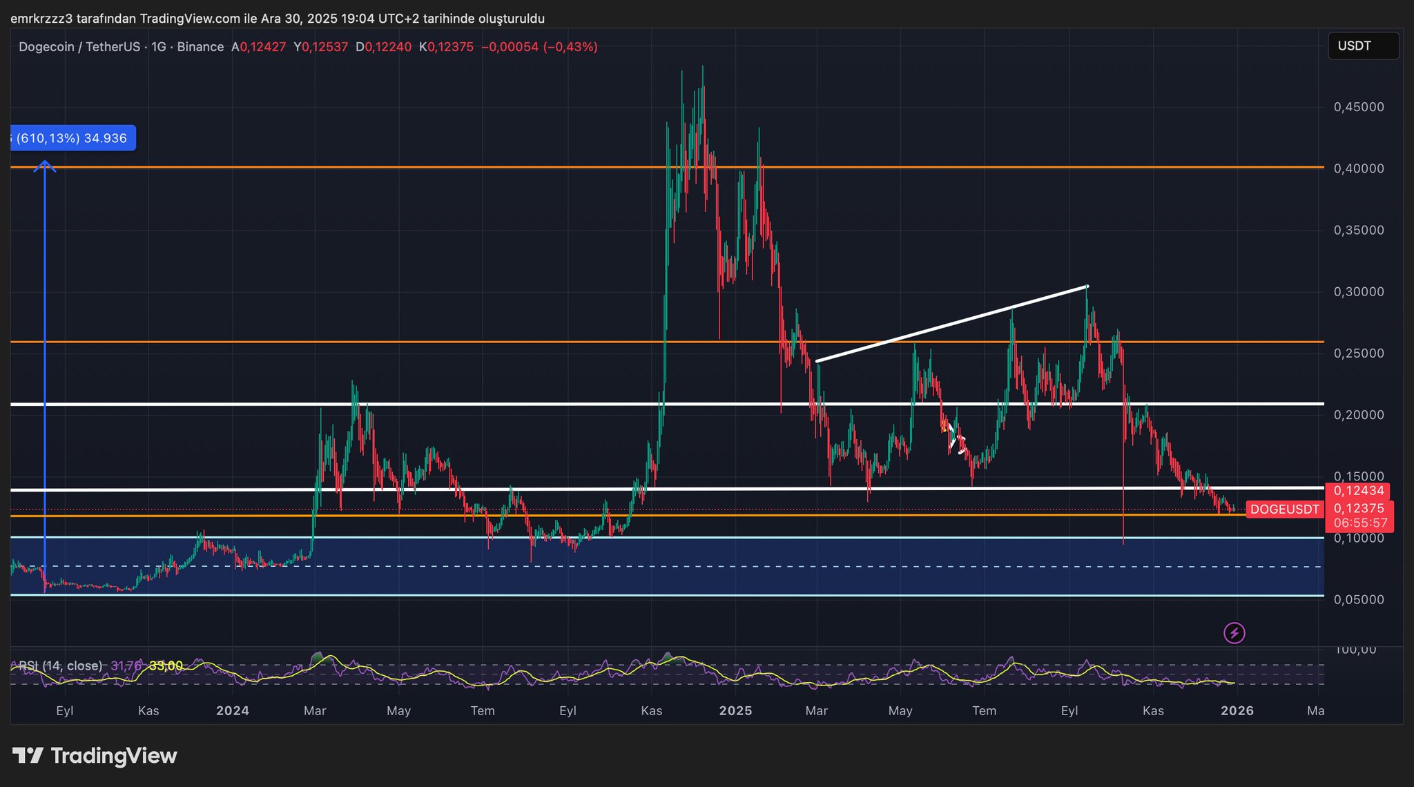Click the purple RSI value 31,76
1414x787 pixels.
tap(126, 665)
